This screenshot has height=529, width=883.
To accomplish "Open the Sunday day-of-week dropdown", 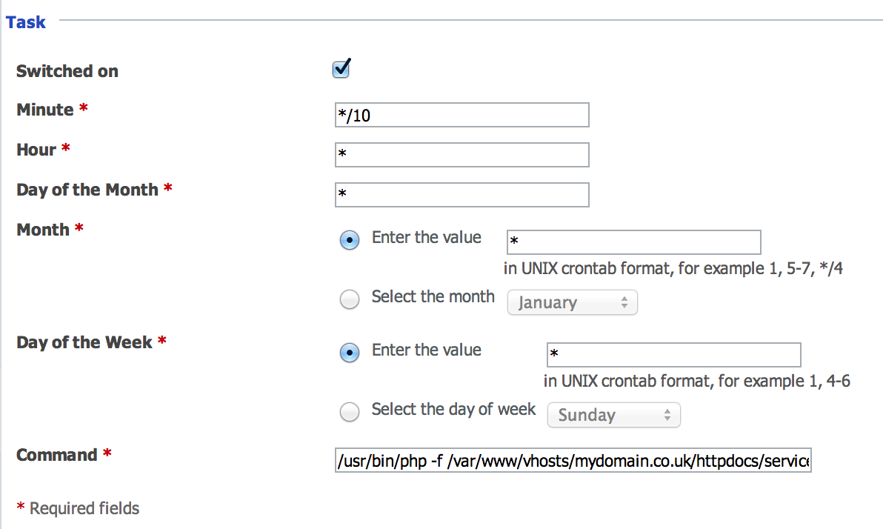I will click(614, 415).
